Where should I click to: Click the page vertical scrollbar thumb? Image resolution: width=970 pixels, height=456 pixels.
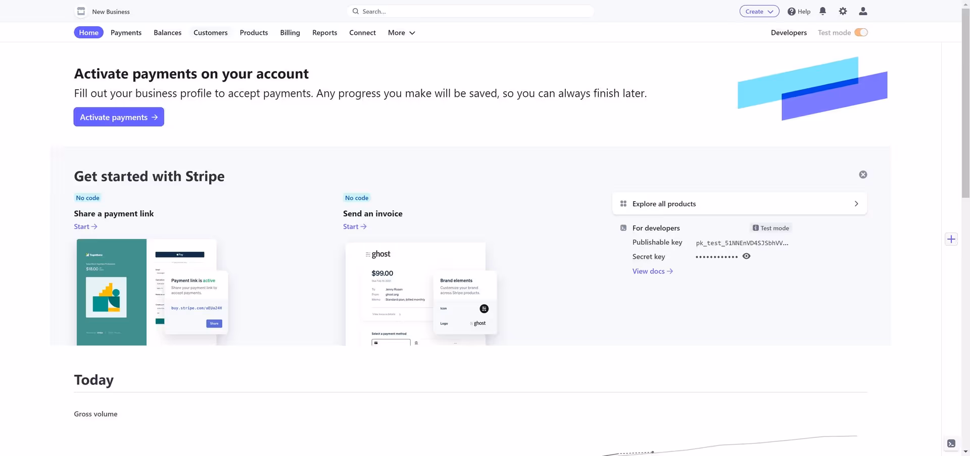point(965,103)
